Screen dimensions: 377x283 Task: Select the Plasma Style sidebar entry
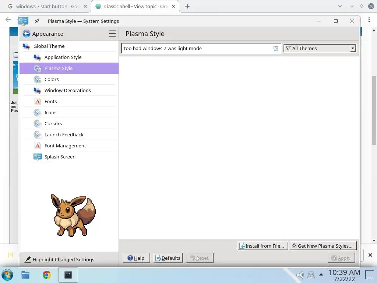[69, 68]
